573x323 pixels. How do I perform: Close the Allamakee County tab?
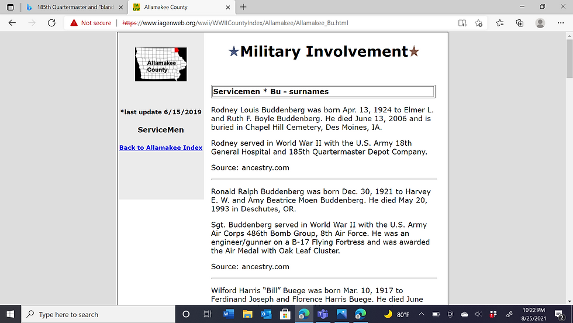tap(228, 8)
